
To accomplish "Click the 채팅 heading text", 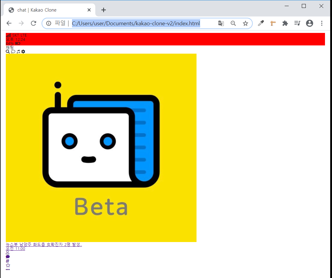I will click(x=10, y=48).
